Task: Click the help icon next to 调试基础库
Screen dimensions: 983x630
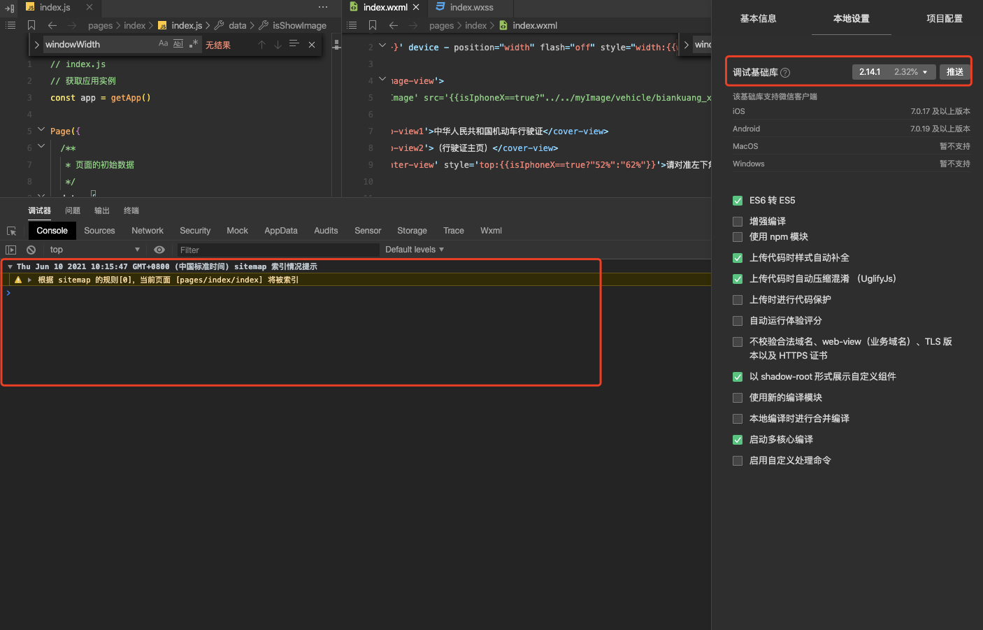Action: pos(785,73)
